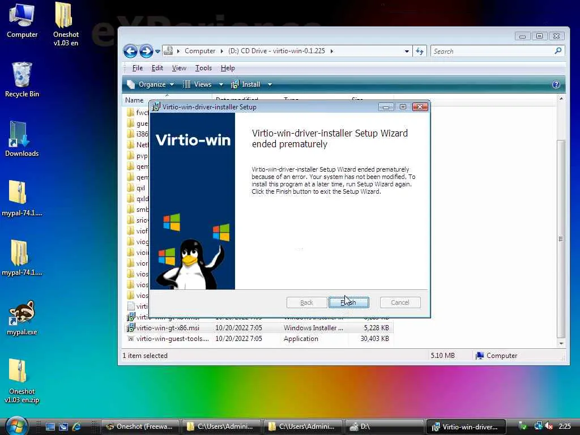Open the Downloads shortcut on desktop
Viewport: 580px width, 435px height.
coord(22,139)
